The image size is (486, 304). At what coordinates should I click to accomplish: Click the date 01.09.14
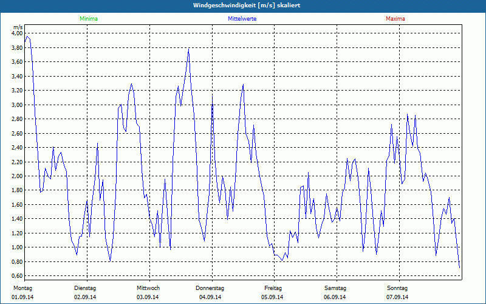(22, 297)
